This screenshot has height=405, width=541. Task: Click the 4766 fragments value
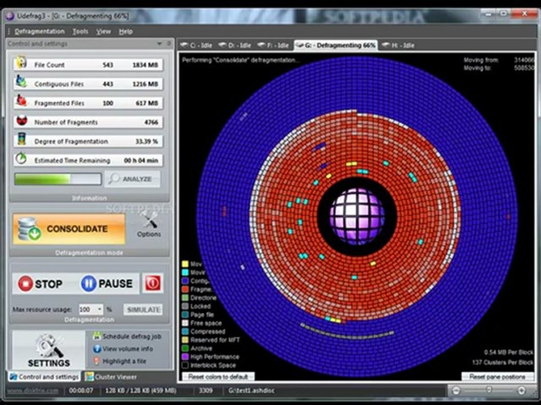152,122
